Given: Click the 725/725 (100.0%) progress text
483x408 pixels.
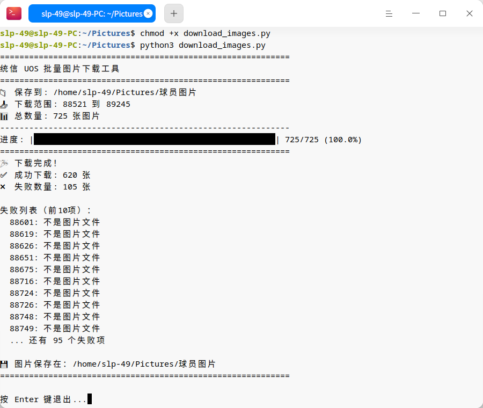Looking at the screenshot, I should [x=323, y=140].
